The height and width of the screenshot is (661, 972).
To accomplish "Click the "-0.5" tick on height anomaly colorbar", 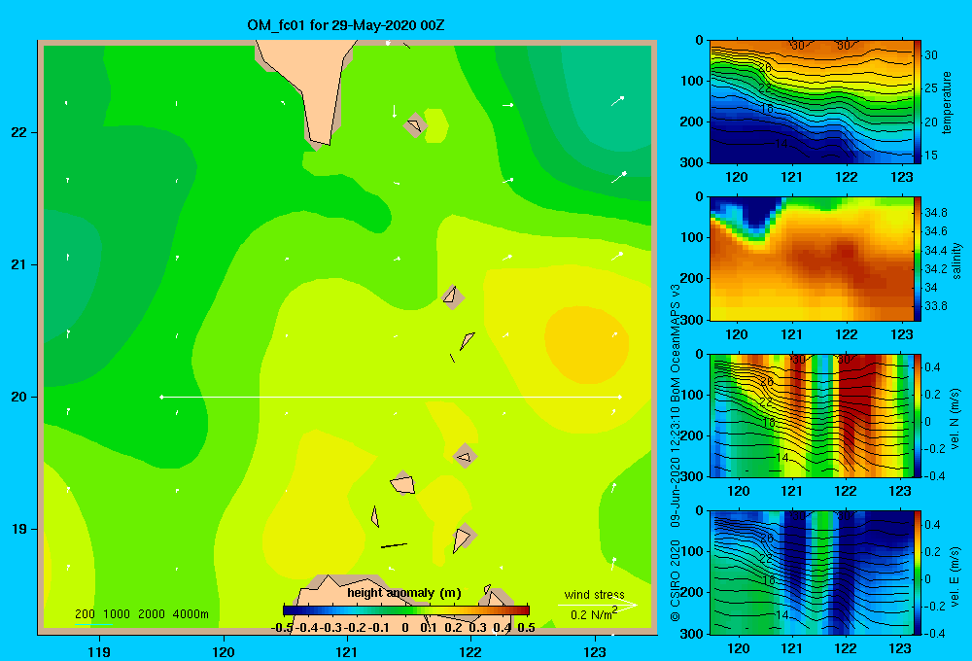I will (282, 628).
